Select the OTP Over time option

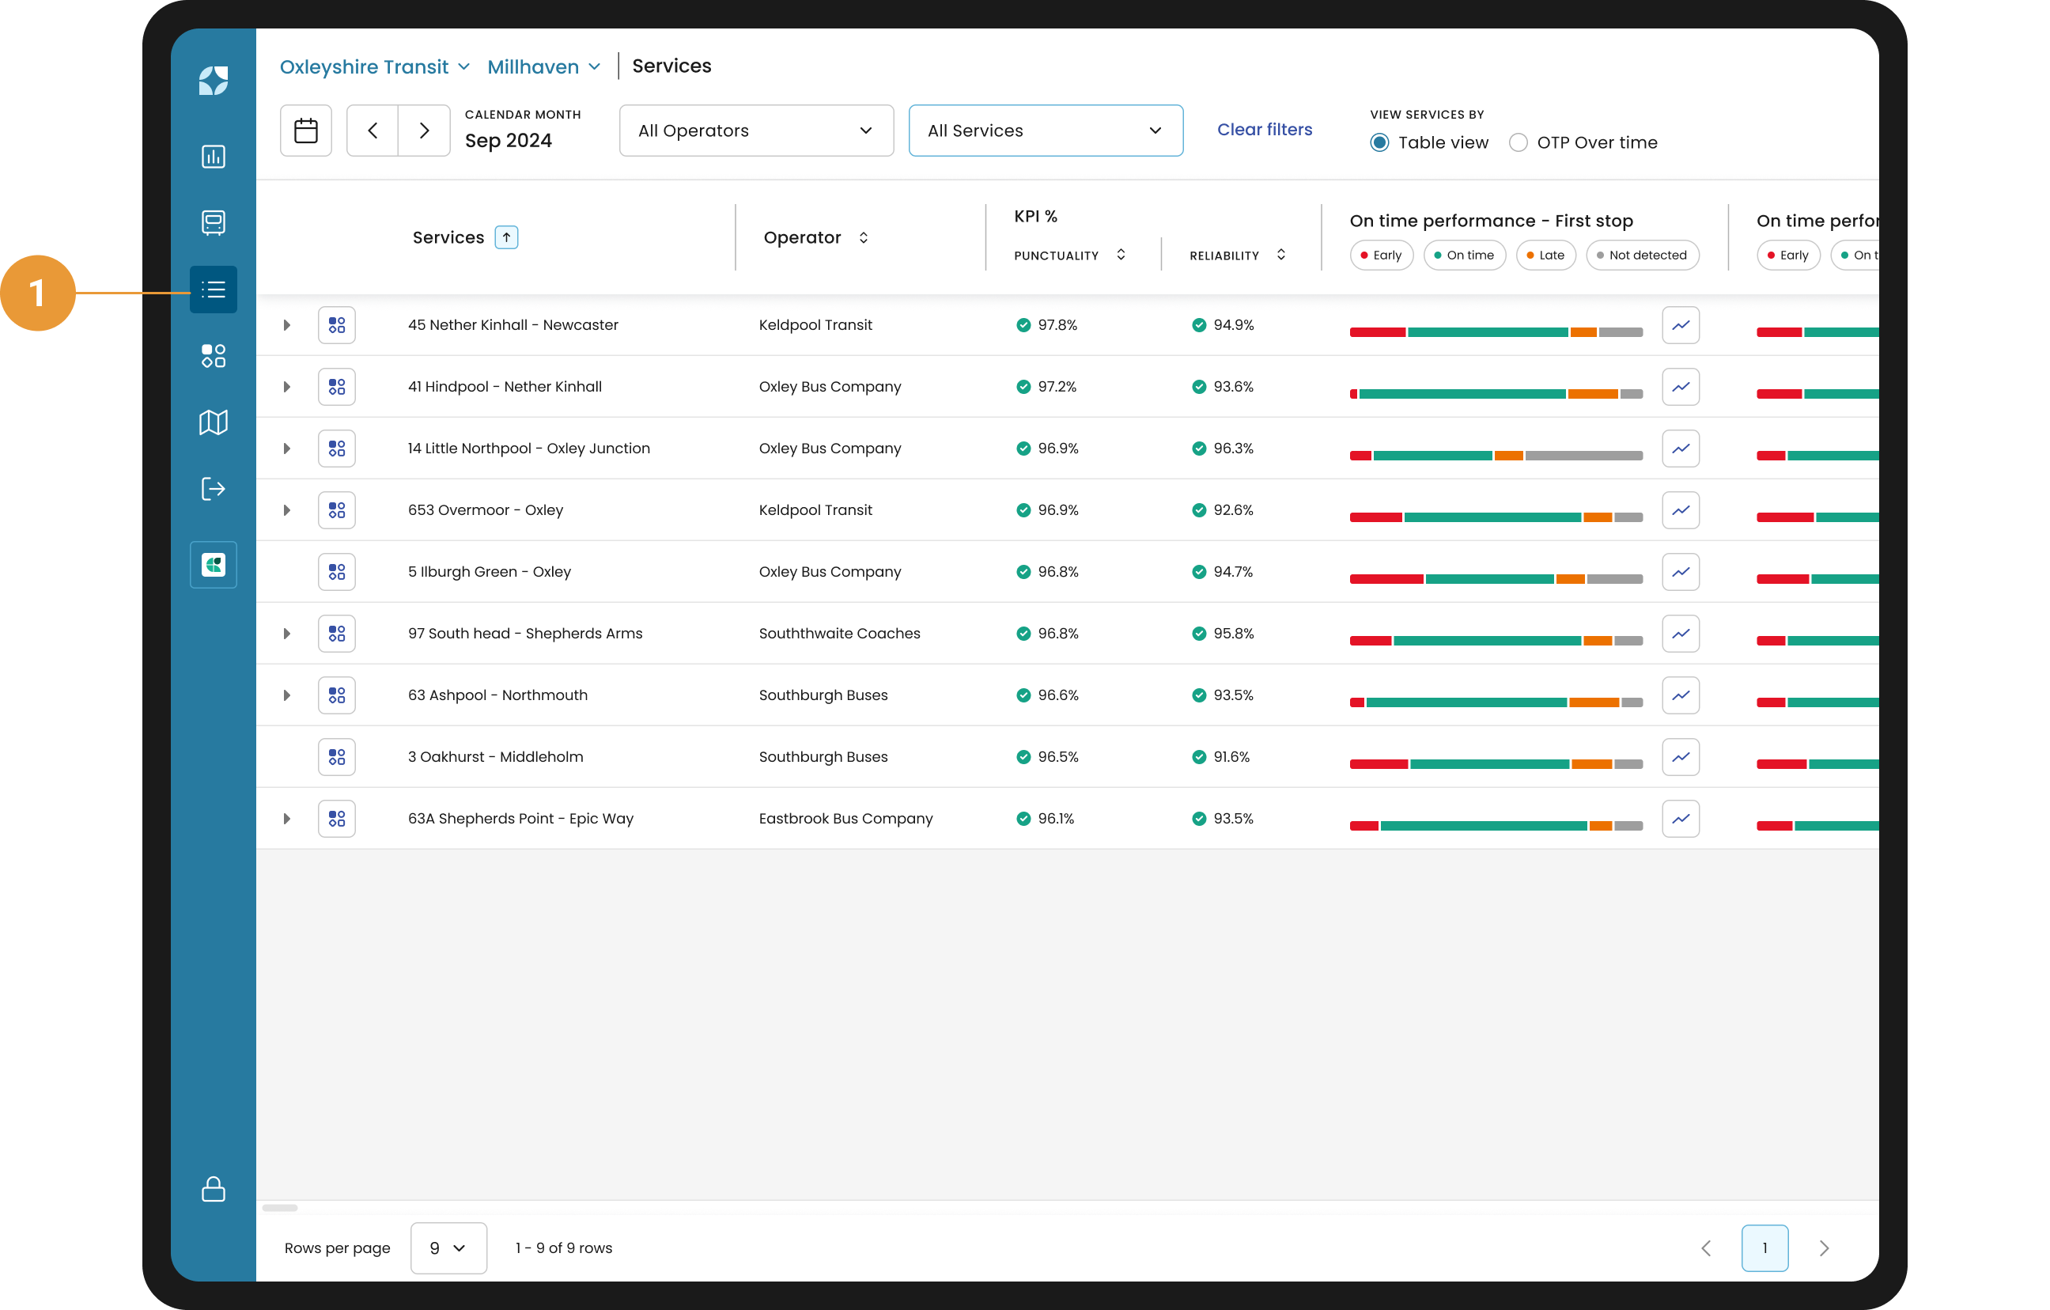point(1518,143)
